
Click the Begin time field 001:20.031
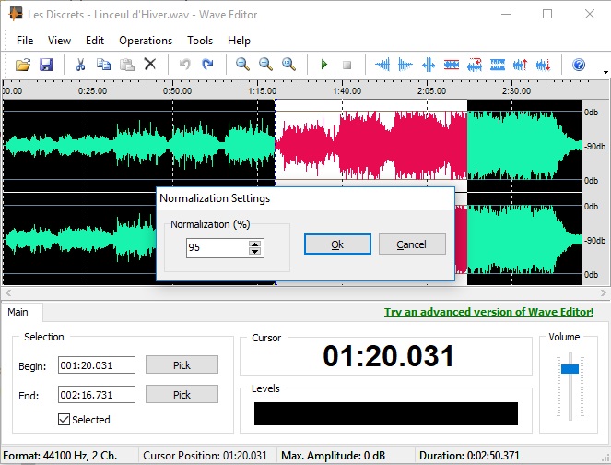[x=97, y=365]
